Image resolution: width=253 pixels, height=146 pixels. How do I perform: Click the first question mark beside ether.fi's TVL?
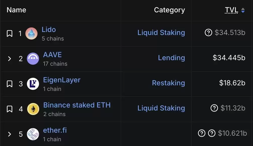click(x=201, y=133)
